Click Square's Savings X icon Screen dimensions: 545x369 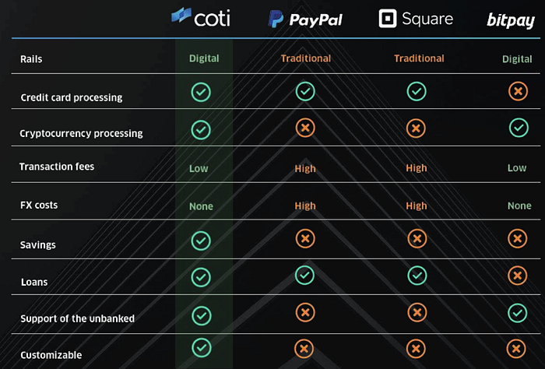(x=417, y=239)
